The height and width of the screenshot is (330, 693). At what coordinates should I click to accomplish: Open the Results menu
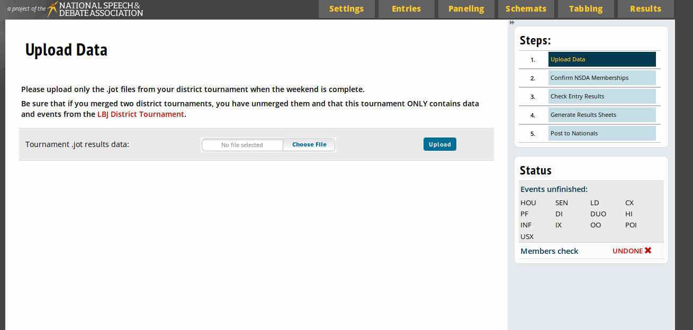[x=645, y=9]
